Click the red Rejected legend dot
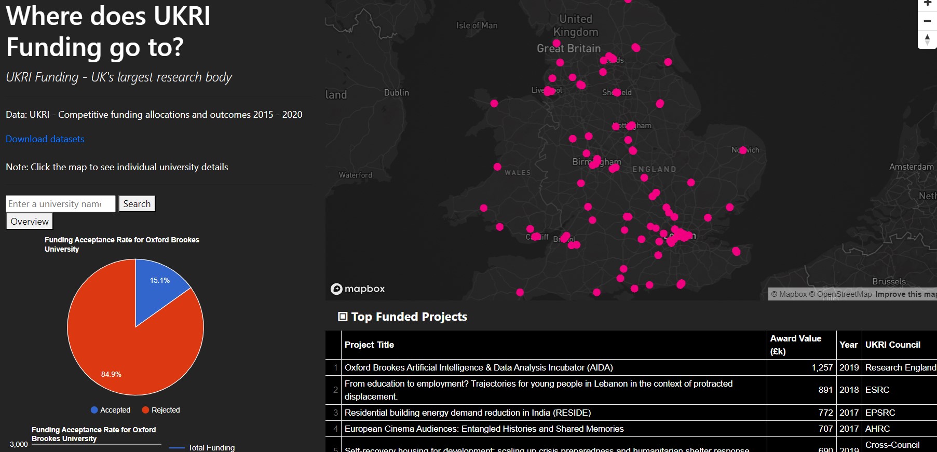 145,410
